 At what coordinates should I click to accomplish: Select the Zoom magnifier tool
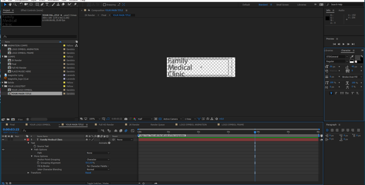tap(15, 5)
